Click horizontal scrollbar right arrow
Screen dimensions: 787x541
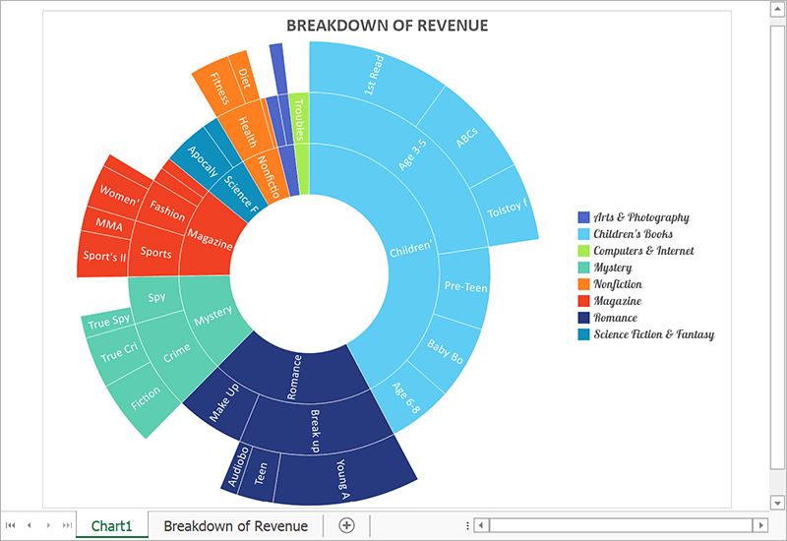(760, 525)
